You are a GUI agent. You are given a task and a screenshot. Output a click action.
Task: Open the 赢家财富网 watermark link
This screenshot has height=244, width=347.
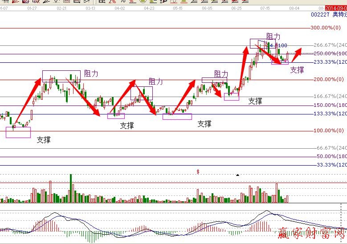click(x=311, y=232)
